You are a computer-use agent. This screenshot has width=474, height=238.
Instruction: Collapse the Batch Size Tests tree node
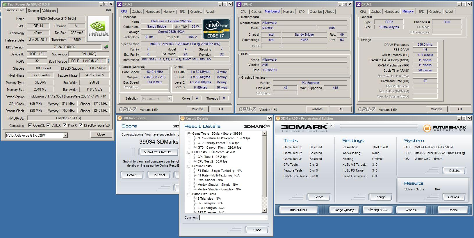click(x=189, y=194)
